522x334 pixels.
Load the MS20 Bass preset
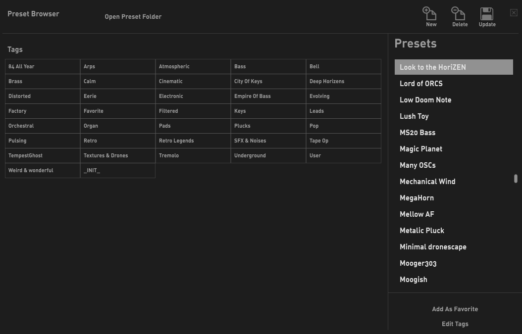tap(418, 133)
